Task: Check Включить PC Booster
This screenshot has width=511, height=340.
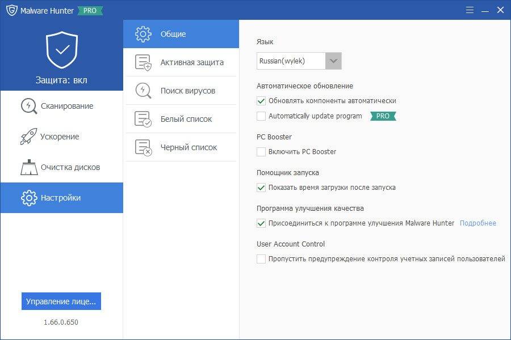Action: click(261, 152)
